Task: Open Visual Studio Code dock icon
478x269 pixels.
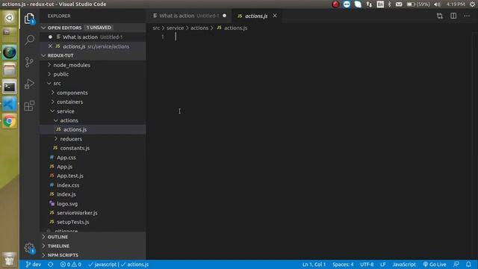Action: pos(10,105)
